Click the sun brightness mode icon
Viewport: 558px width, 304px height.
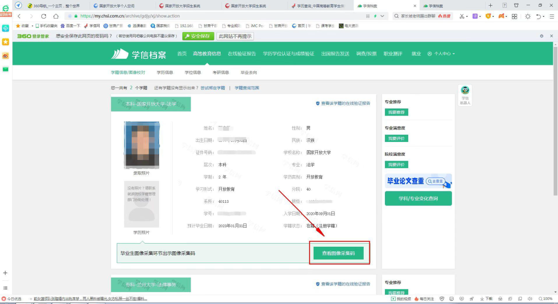(x=528, y=17)
